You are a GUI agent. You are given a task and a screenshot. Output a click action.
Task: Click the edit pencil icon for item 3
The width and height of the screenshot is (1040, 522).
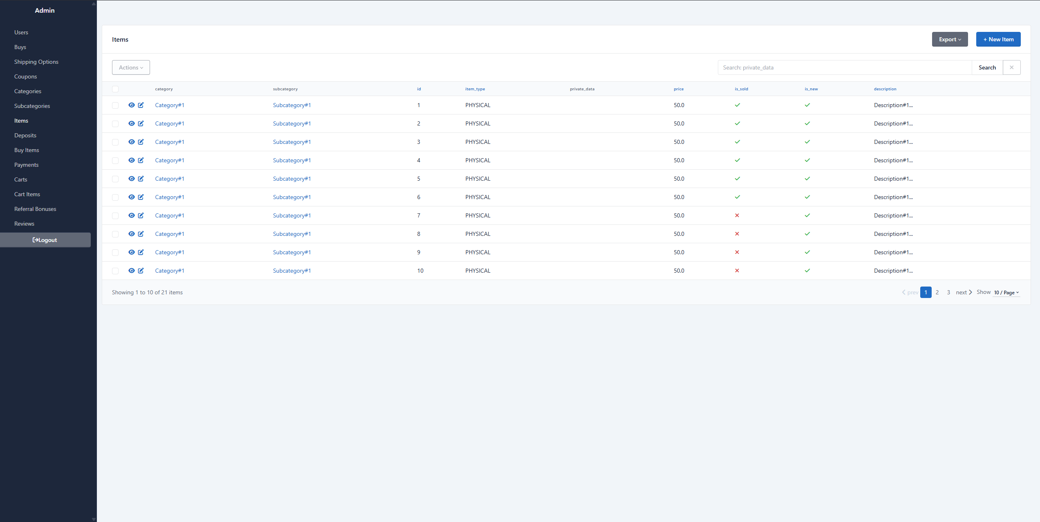(x=141, y=142)
